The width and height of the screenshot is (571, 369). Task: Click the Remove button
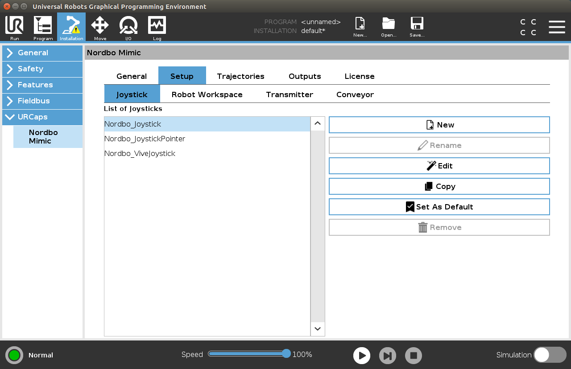click(439, 227)
